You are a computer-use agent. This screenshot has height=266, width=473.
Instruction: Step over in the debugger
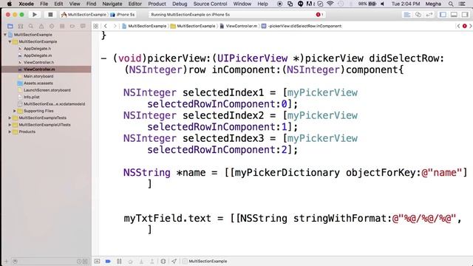pyautogui.click(x=130, y=261)
